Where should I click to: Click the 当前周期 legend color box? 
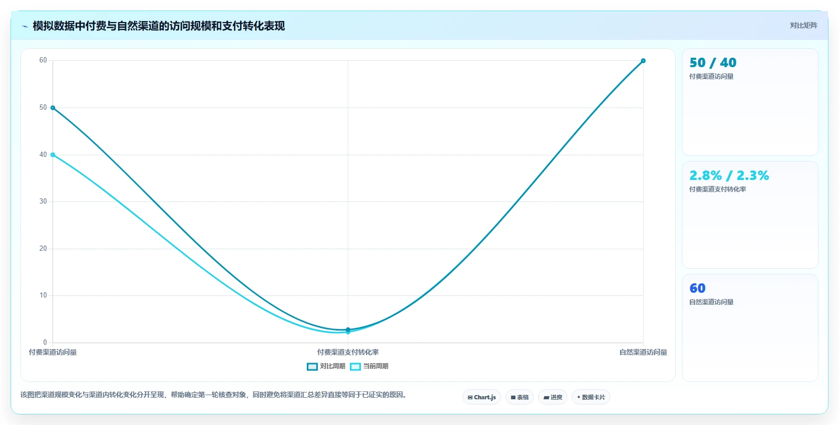pyautogui.click(x=355, y=367)
